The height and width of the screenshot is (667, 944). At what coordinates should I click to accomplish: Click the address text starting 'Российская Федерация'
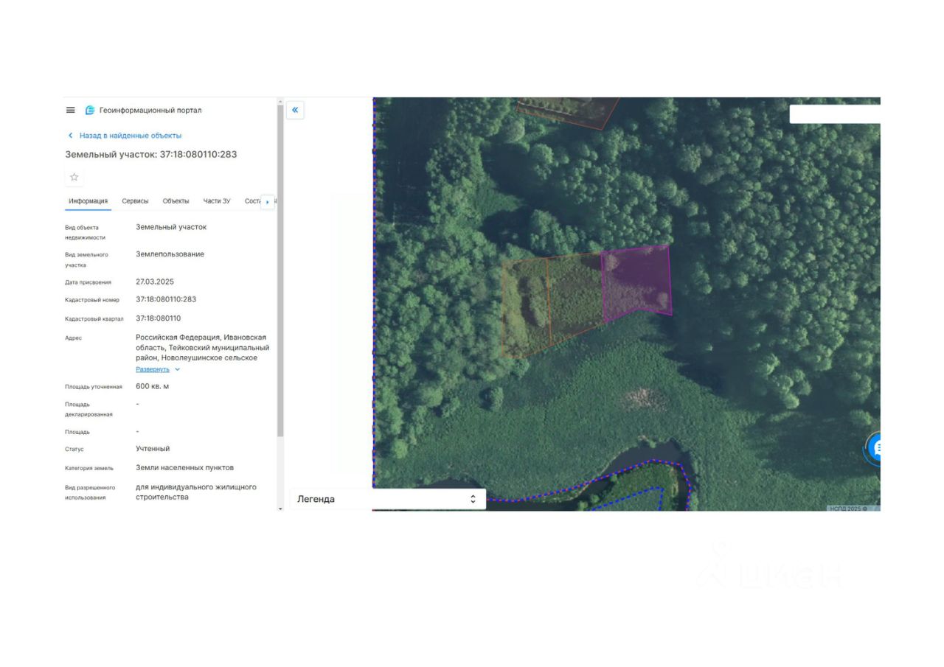click(x=202, y=347)
